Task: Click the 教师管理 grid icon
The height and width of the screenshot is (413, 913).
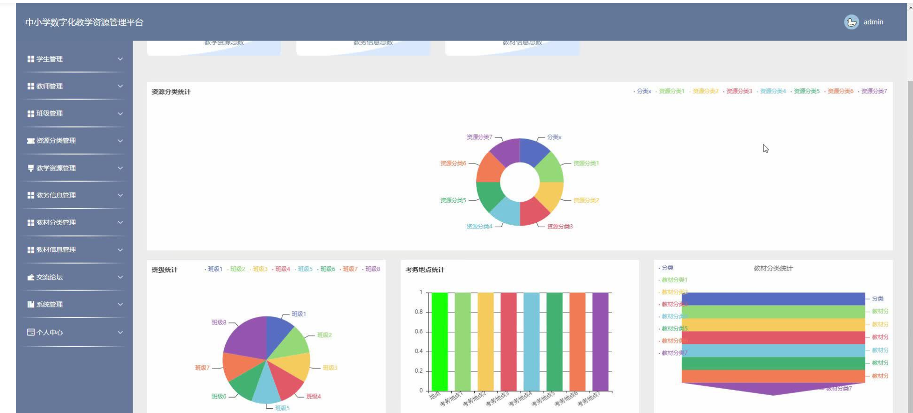Action: tap(31, 86)
